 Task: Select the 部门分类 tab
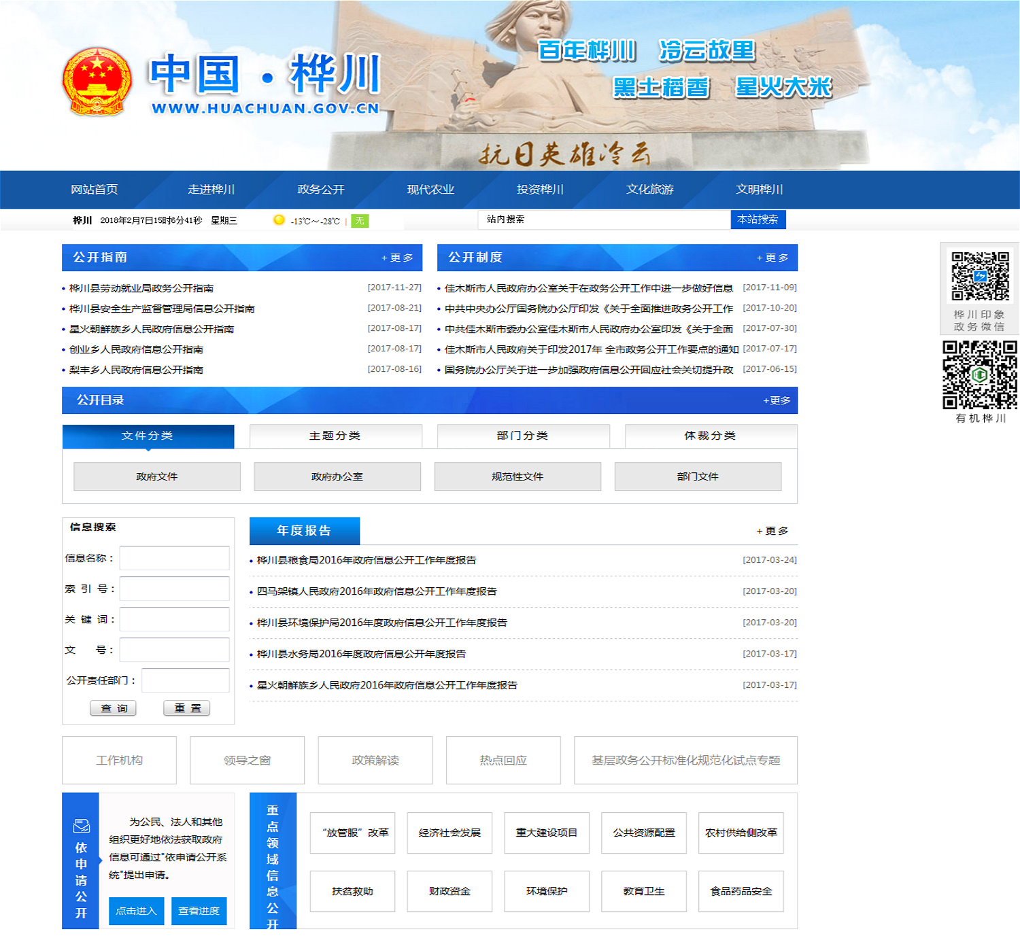pyautogui.click(x=522, y=436)
